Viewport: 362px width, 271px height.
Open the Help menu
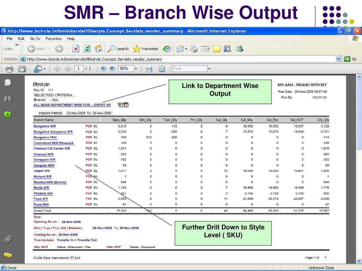(x=71, y=38)
